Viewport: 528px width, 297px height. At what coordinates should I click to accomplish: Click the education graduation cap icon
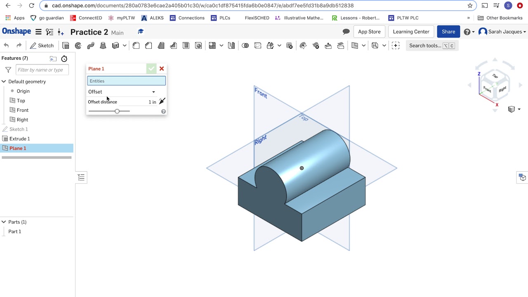[x=141, y=32]
